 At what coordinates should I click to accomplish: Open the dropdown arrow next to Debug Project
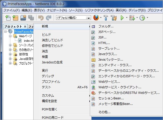click(x=137, y=18)
